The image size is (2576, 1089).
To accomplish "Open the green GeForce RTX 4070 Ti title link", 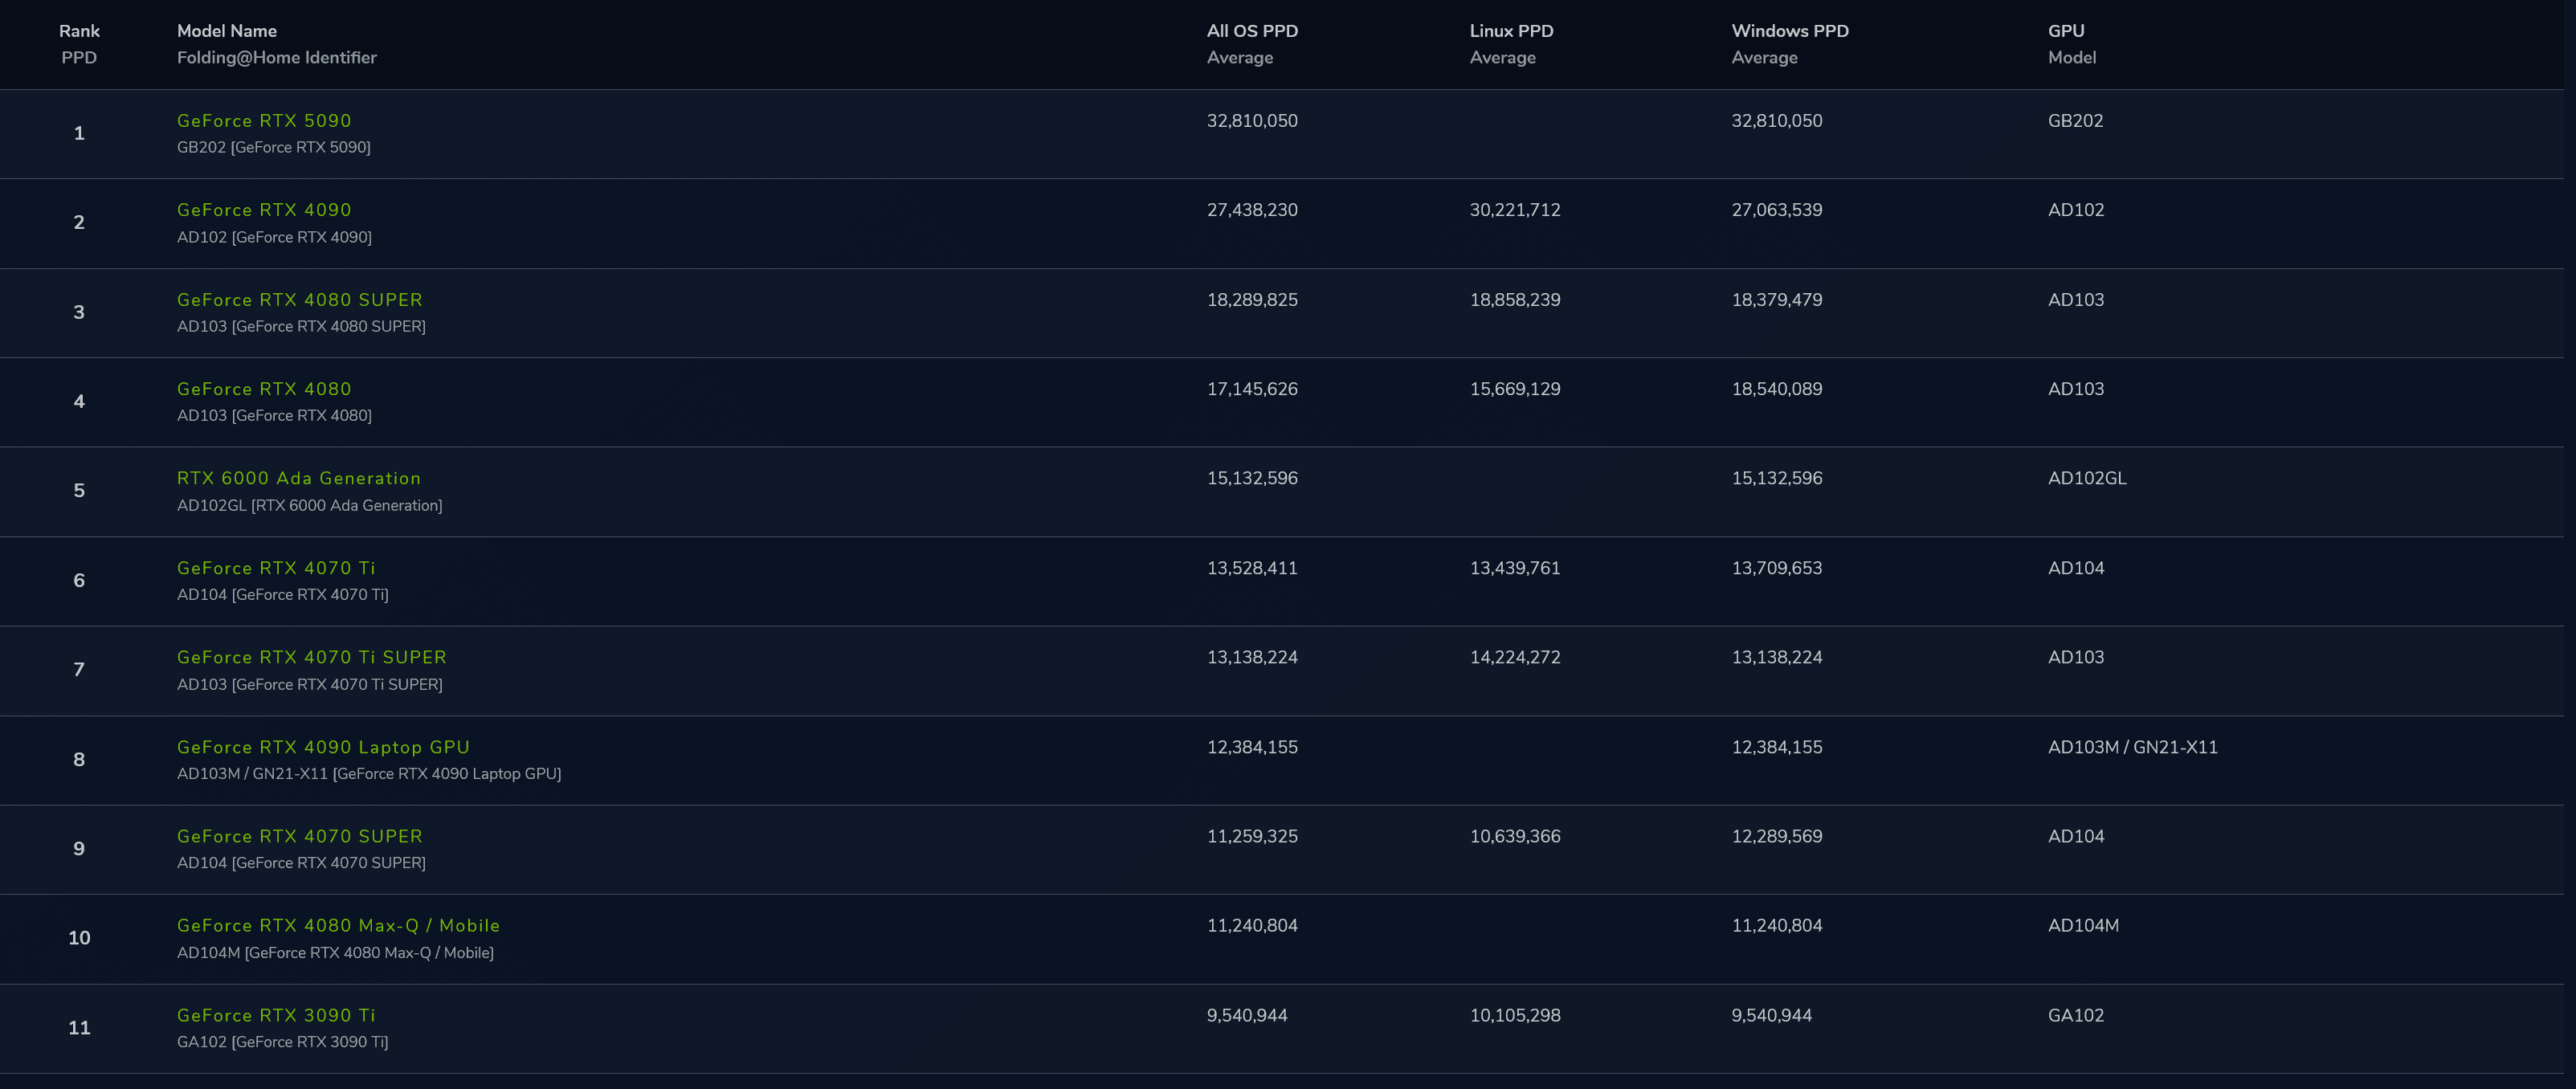I will click(x=276, y=568).
